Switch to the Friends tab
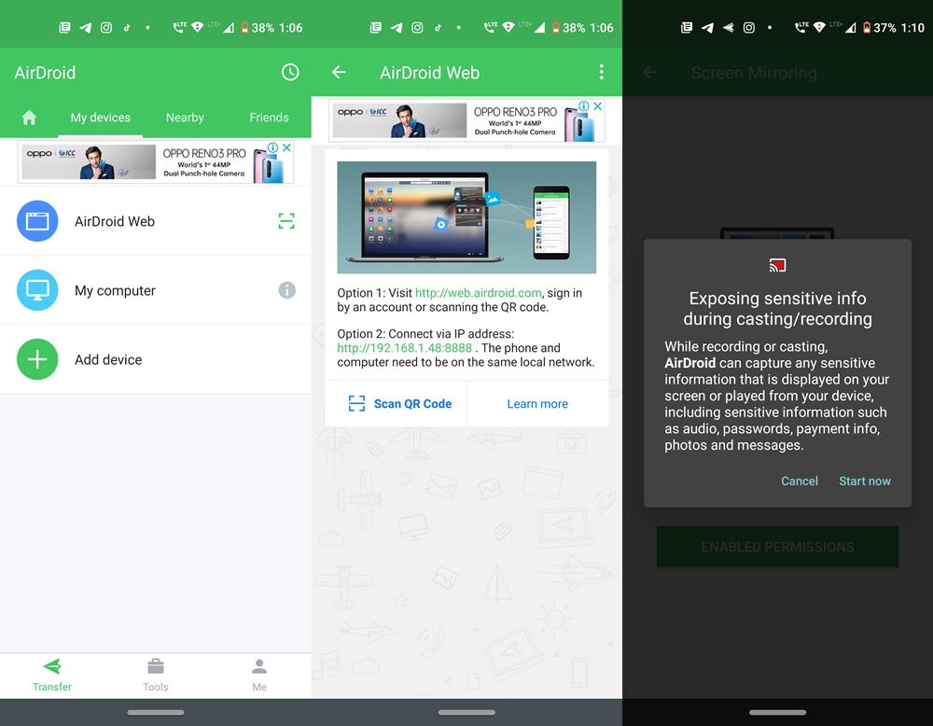Image resolution: width=933 pixels, height=726 pixels. coord(269,118)
